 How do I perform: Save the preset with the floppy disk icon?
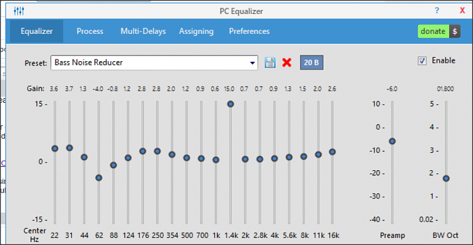click(270, 62)
